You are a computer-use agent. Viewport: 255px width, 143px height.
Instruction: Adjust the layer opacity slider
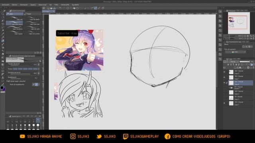[245, 62]
